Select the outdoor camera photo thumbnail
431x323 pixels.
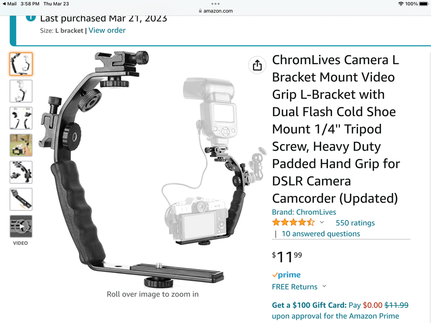(21, 145)
